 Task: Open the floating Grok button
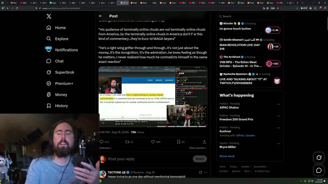pyautogui.click(x=319, y=158)
